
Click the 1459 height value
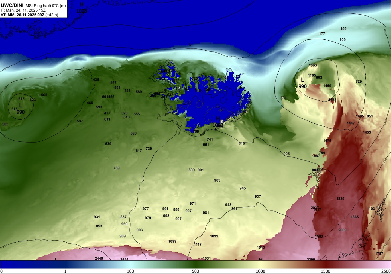click(327, 86)
